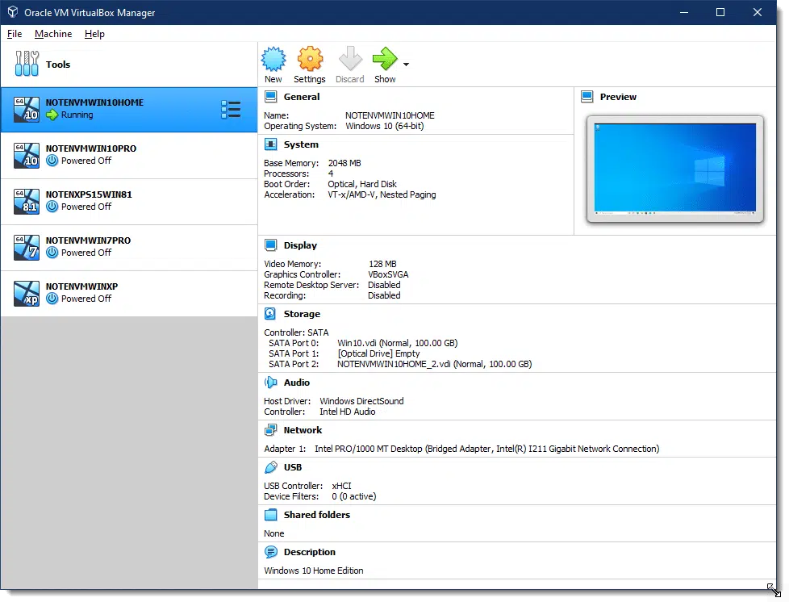The image size is (789, 602).
Task: Click the Shared folders section icon
Action: click(x=271, y=514)
